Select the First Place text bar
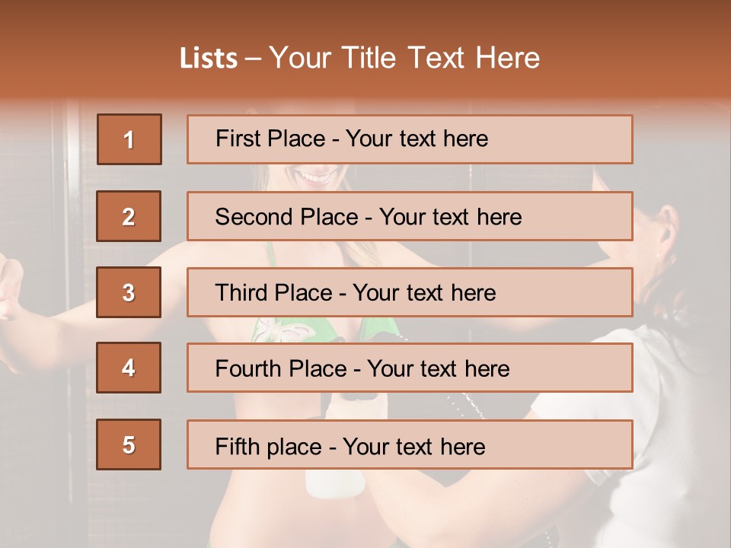This screenshot has width=731, height=548. [x=410, y=139]
